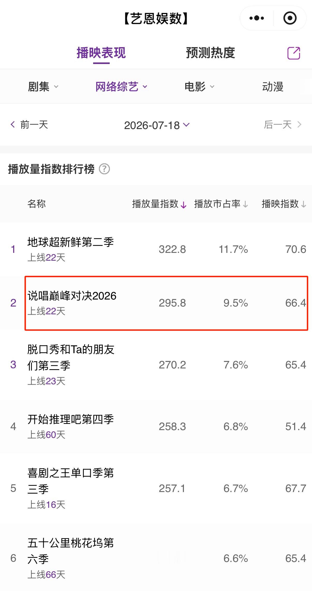Open the ranking help question mark icon

(105, 169)
